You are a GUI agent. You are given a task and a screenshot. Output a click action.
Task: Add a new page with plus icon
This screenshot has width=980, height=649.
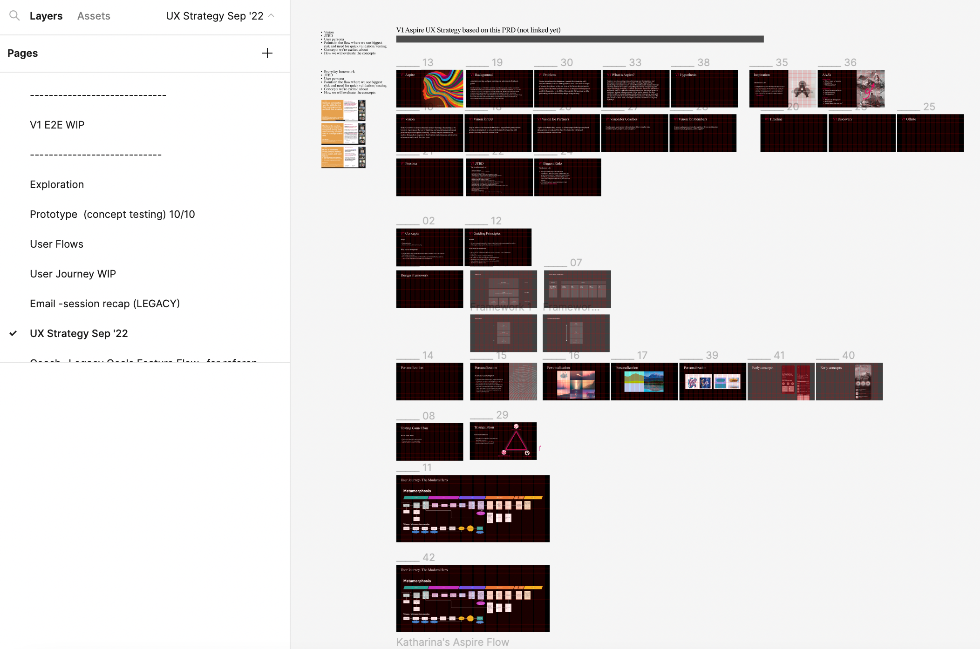coord(267,53)
